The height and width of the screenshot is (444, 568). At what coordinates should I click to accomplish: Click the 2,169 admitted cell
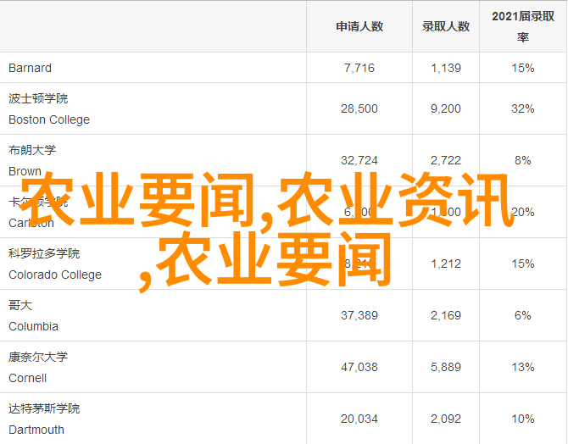click(x=446, y=315)
